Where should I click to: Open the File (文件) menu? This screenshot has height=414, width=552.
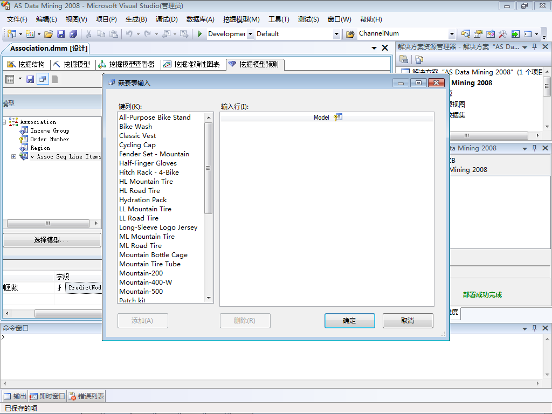tap(17, 19)
